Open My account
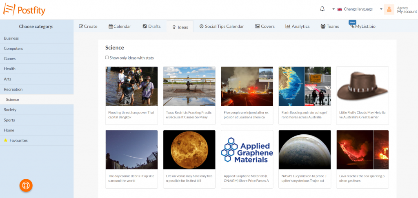Screen dimensions: 418x198 pos(407,11)
